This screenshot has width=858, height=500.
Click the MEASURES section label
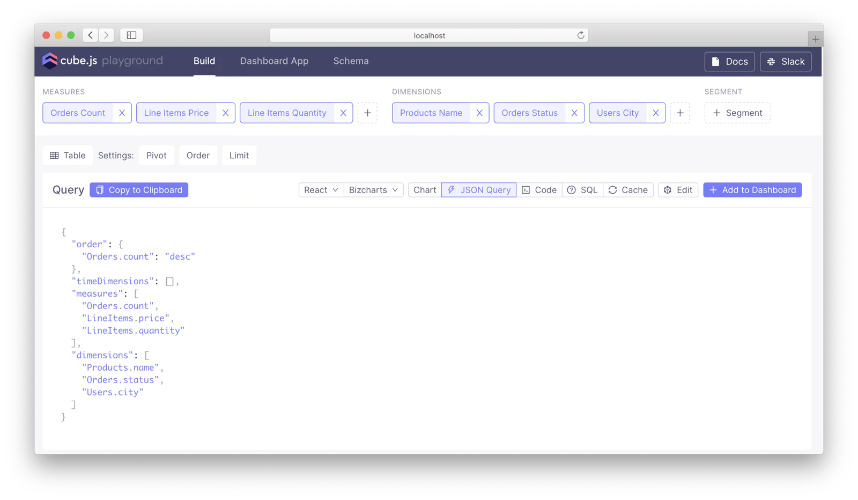[x=64, y=92]
